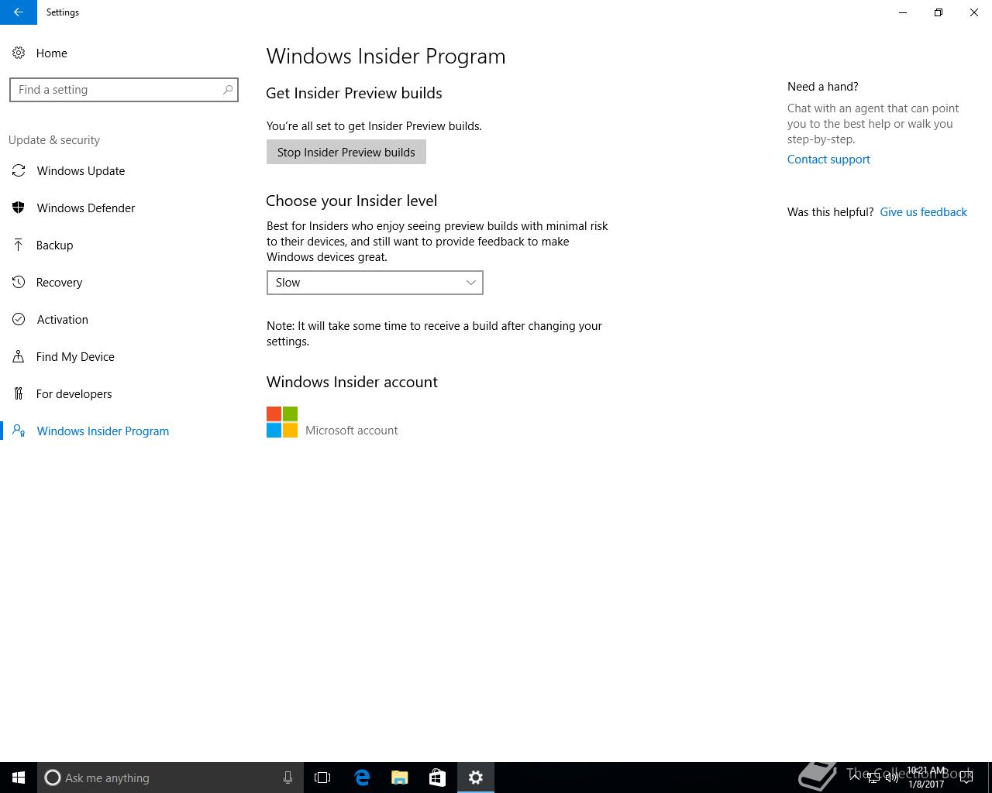This screenshot has width=992, height=793.
Task: Click the Microsoft account logo
Action: click(x=282, y=422)
